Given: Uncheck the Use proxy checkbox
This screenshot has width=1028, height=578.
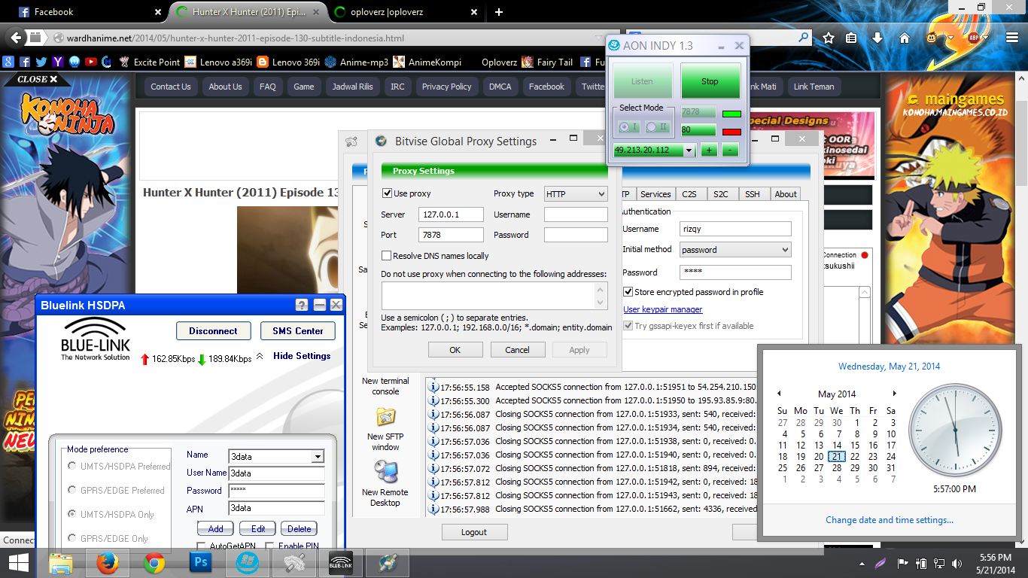Looking at the screenshot, I should click(x=388, y=193).
